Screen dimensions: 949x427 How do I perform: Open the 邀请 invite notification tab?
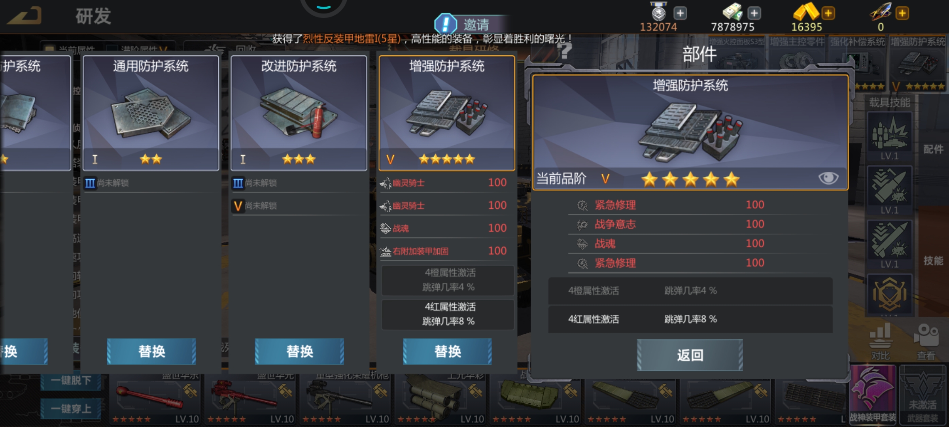tap(471, 24)
